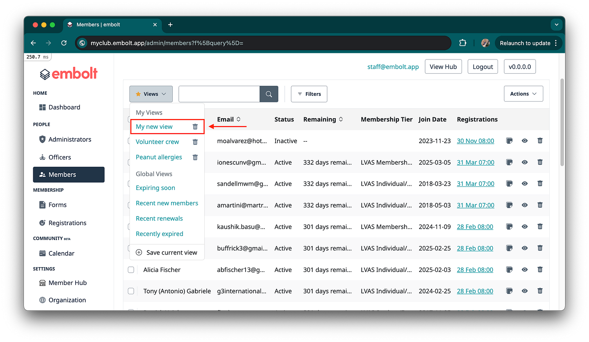Viewport: 589px width, 342px height.
Task: Open Chrome's three-dot menu
Action: tap(556, 43)
